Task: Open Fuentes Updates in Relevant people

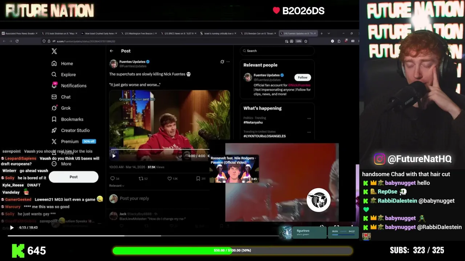Action: point(266,75)
